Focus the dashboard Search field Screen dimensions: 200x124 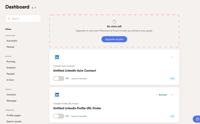(23, 19)
